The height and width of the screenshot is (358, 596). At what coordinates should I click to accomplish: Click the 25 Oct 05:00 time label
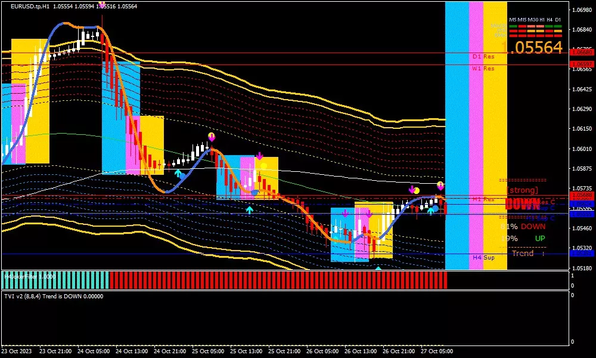tap(208, 351)
